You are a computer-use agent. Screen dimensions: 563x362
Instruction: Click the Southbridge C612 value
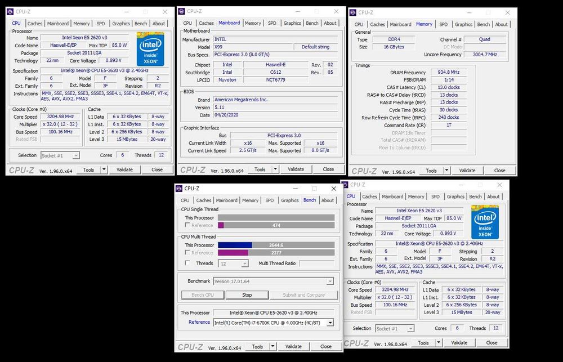tap(275, 72)
